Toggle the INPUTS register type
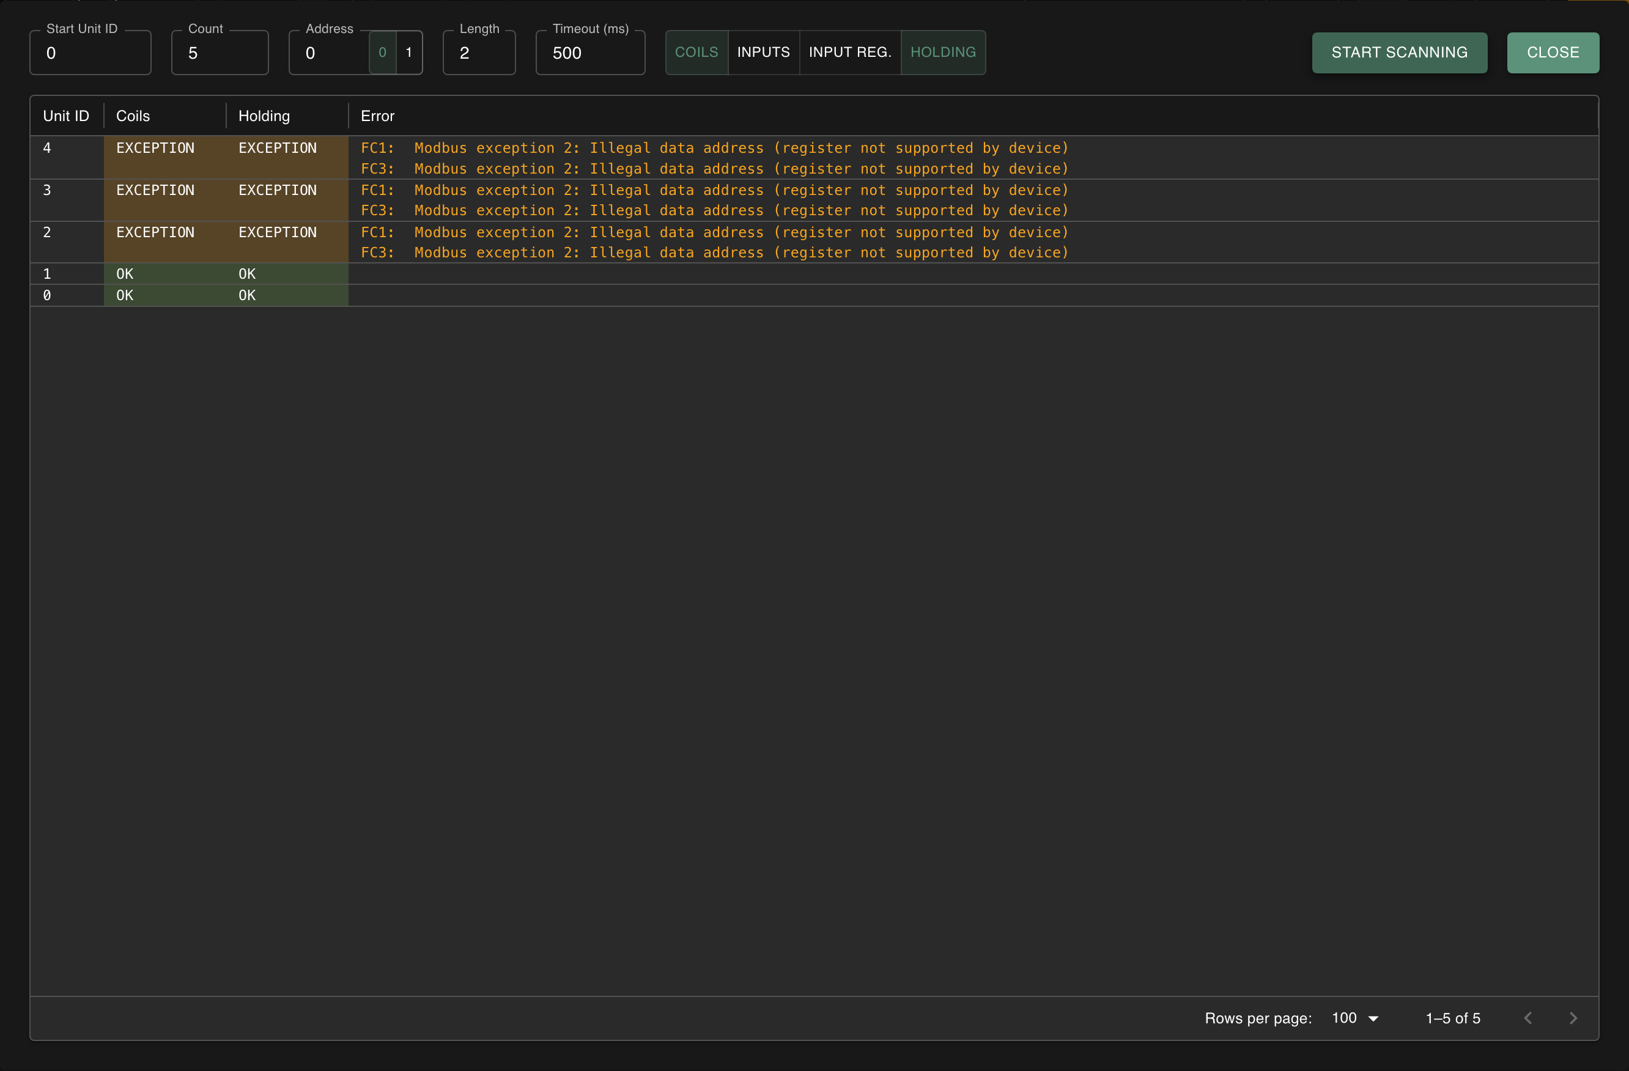The image size is (1629, 1071). coord(763,52)
